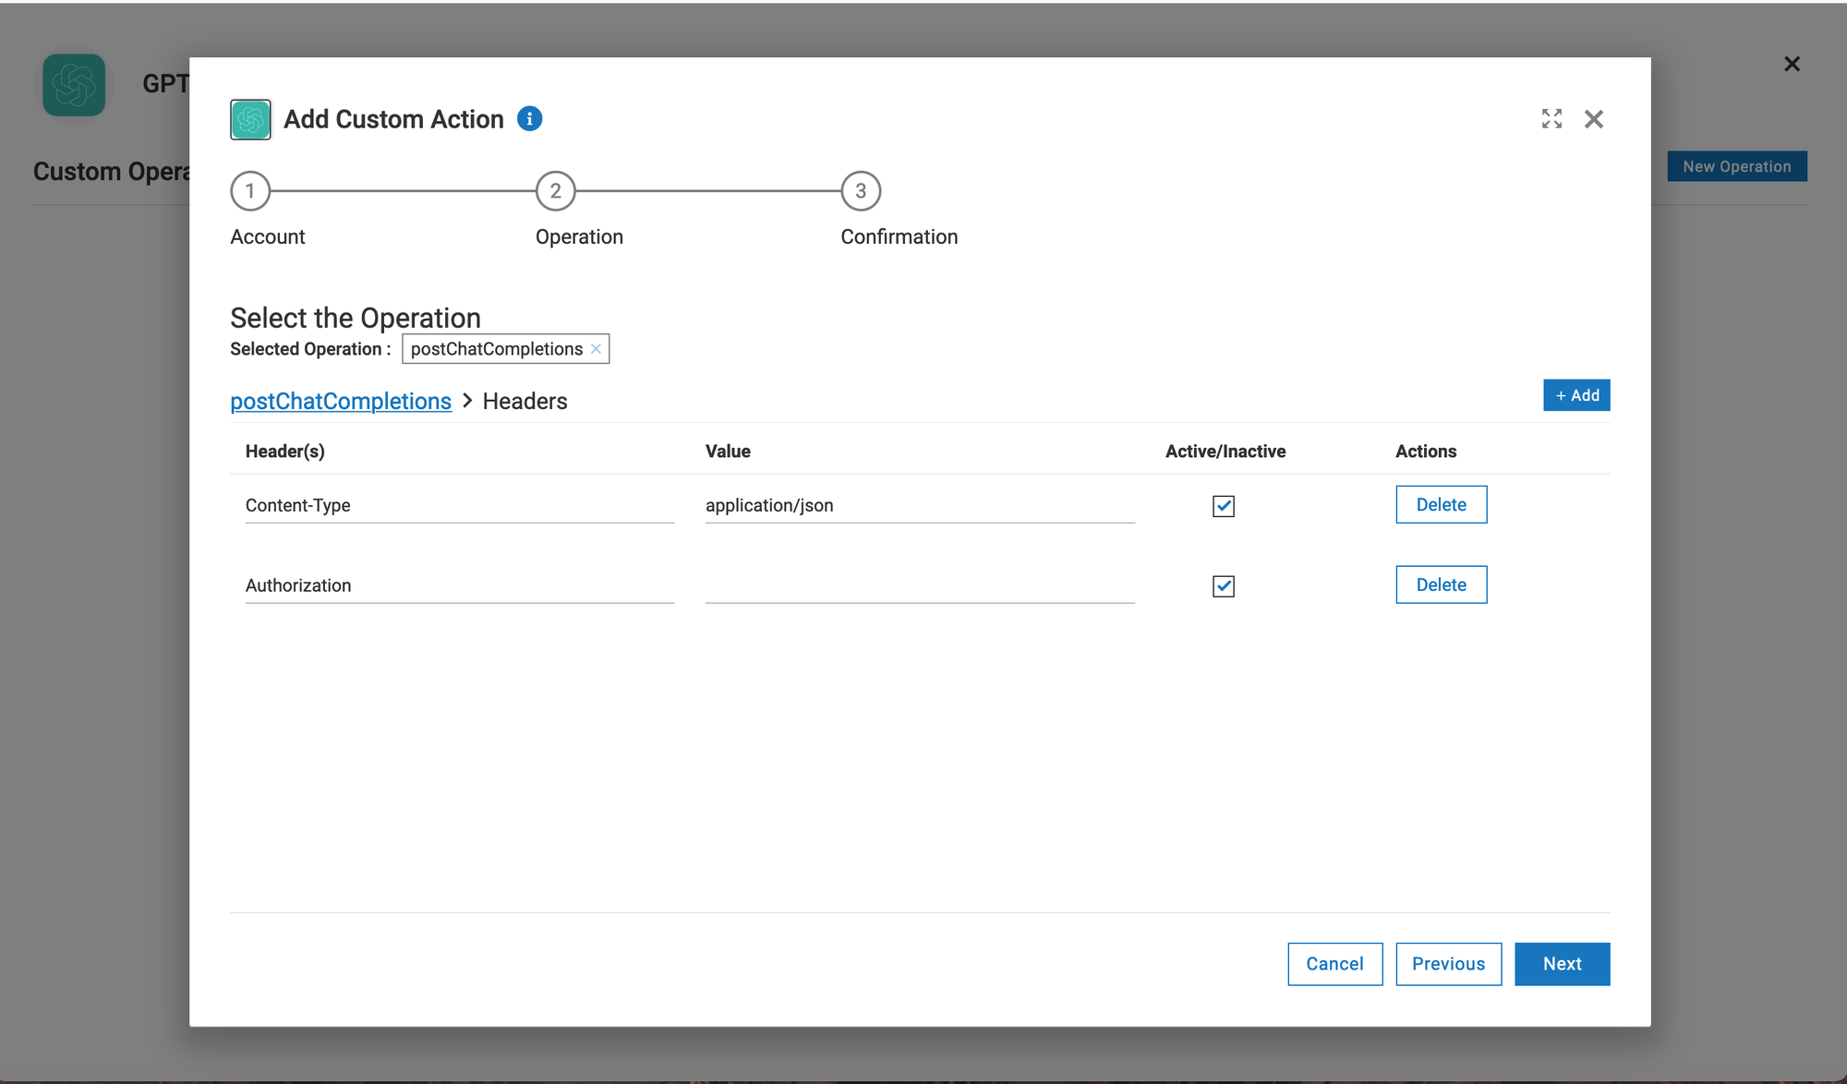Remove postChatCompletions with the small x

pos(596,349)
